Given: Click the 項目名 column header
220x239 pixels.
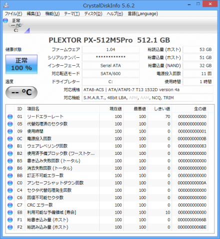Looking at the screenshot, I should coord(62,109).
